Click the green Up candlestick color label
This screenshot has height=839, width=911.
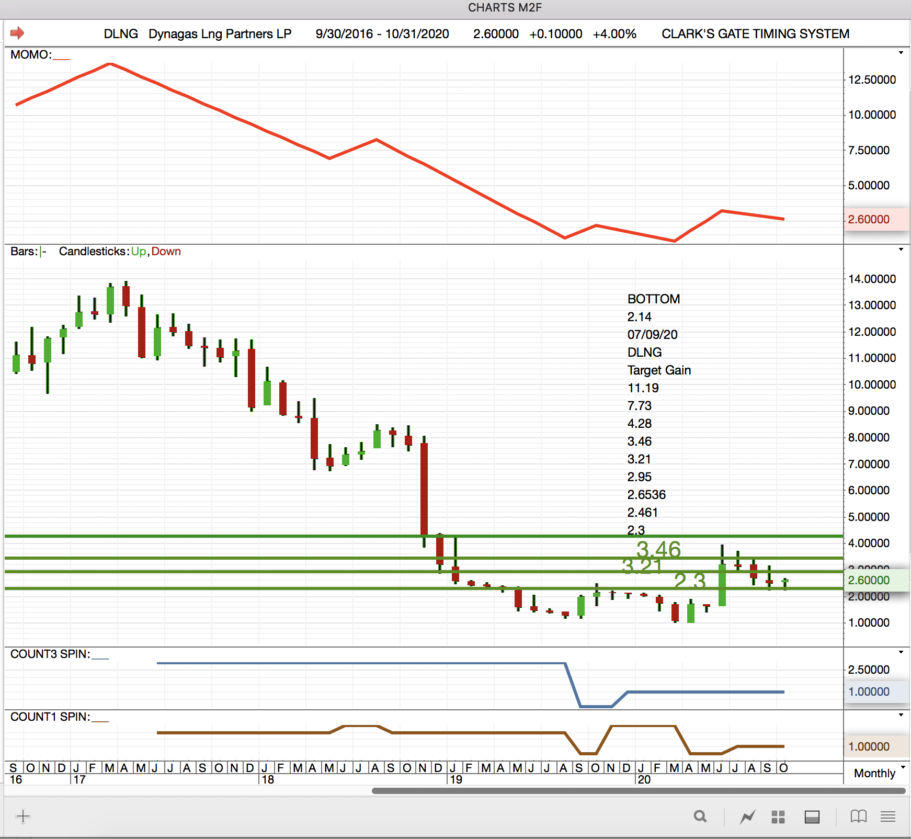click(x=139, y=252)
